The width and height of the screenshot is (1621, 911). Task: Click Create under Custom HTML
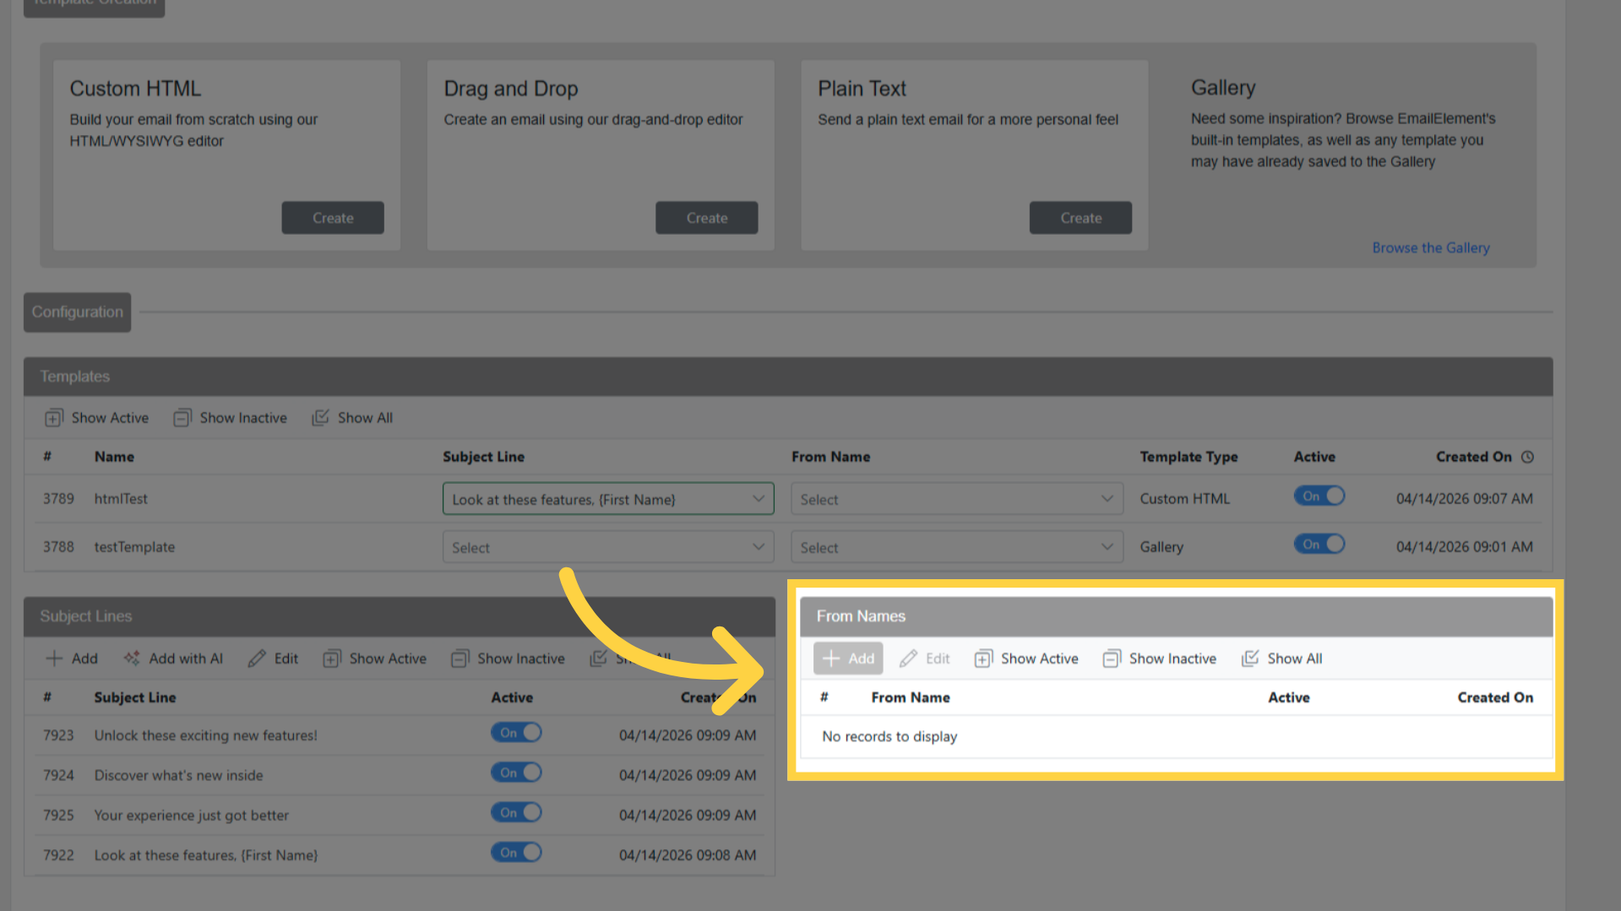pyautogui.click(x=333, y=218)
